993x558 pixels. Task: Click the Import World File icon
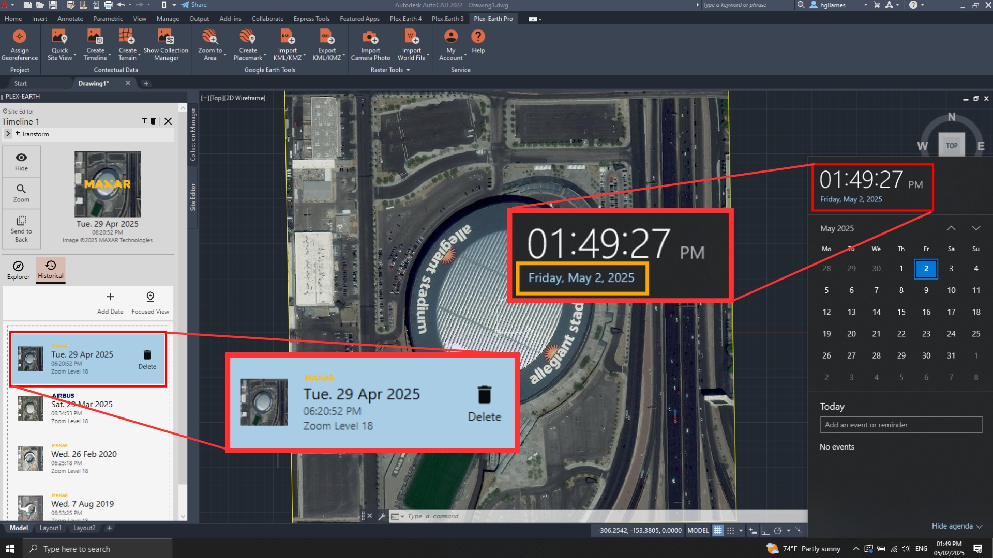pos(412,37)
